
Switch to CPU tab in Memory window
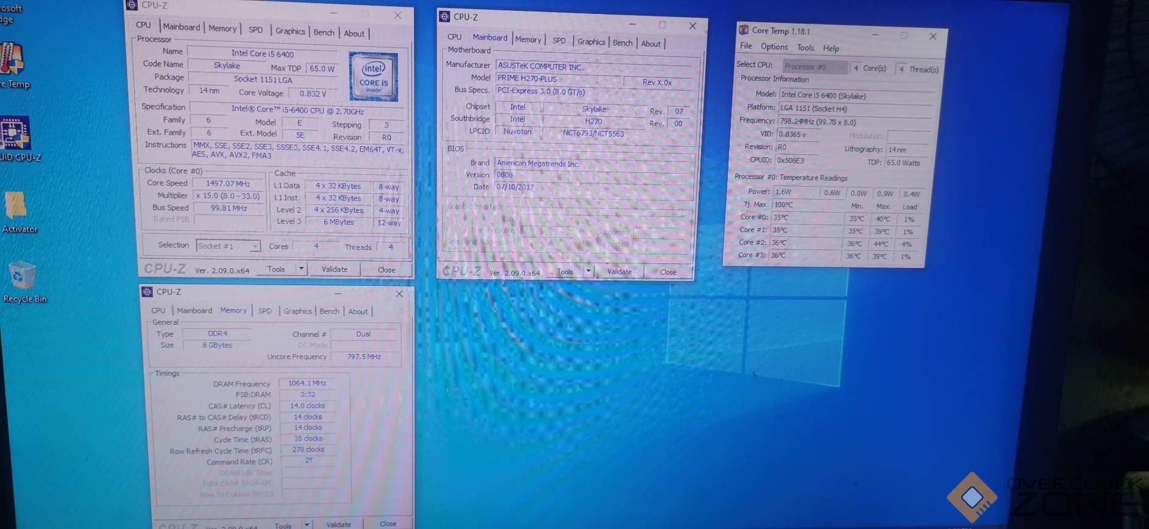pyautogui.click(x=158, y=310)
